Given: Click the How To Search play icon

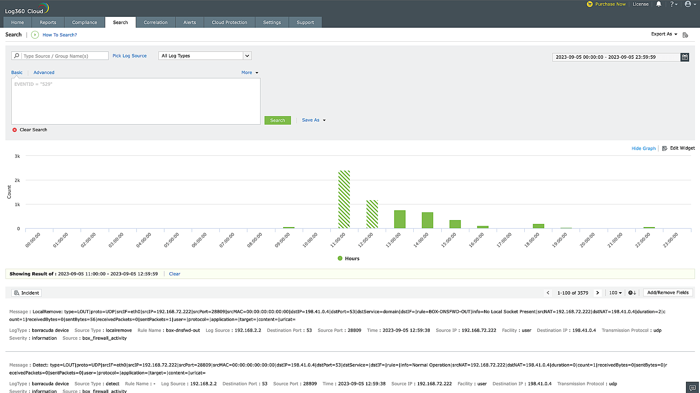Looking at the screenshot, I should pyautogui.click(x=35, y=35).
